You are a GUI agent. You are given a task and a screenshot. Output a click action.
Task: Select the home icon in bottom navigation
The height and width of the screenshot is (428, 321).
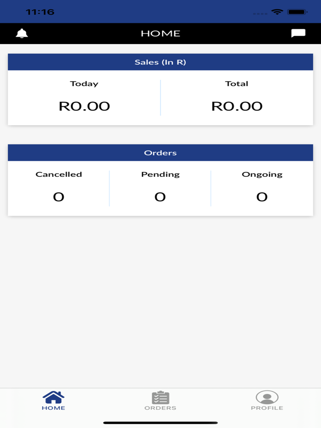click(54, 397)
